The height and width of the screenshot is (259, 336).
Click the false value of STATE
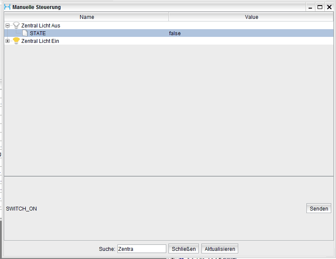(x=175, y=33)
